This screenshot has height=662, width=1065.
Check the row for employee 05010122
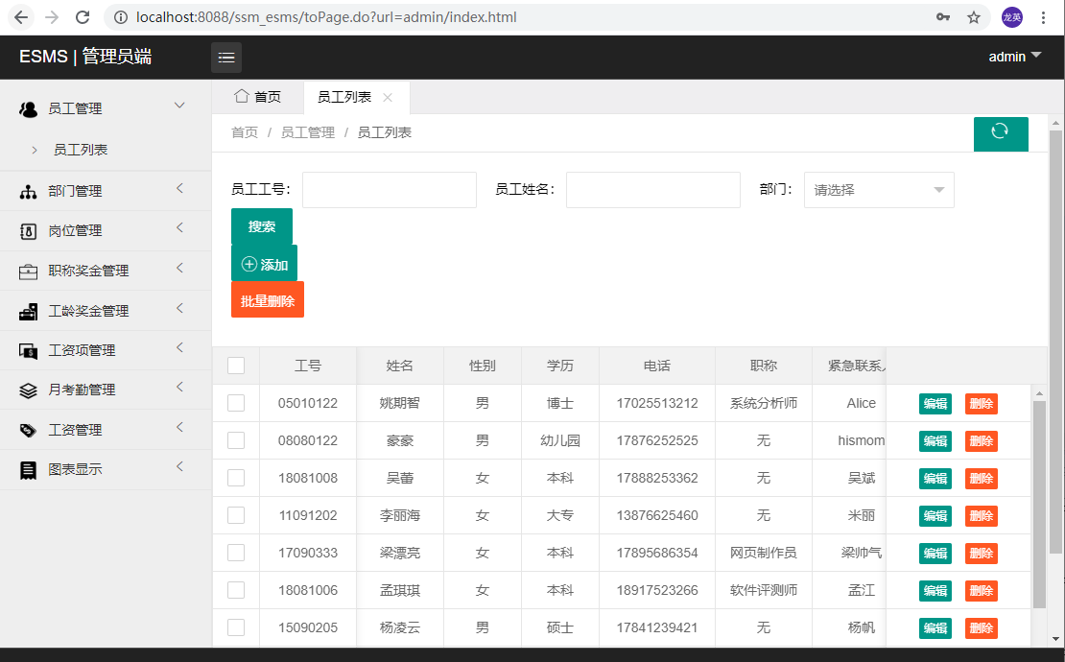point(236,403)
